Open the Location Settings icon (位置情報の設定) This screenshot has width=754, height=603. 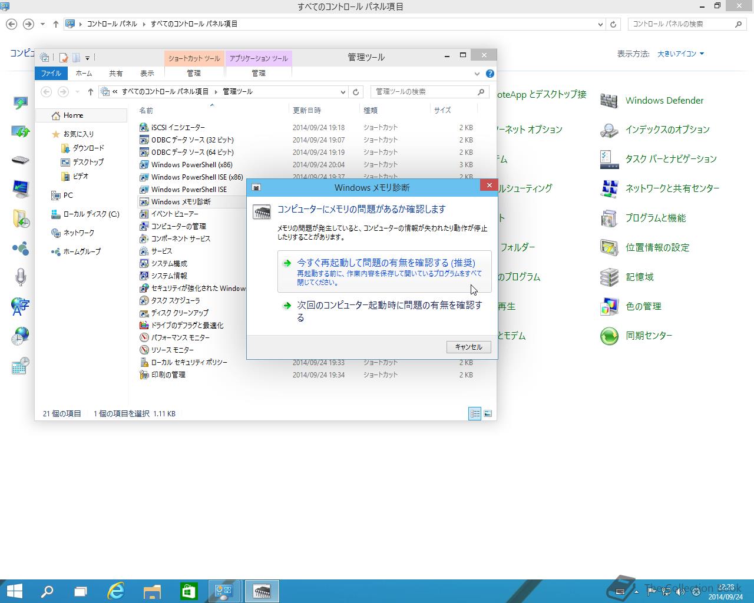[609, 247]
